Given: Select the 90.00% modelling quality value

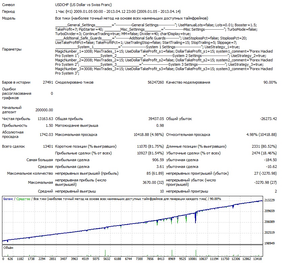Looking at the screenshot, I should click(270, 82).
